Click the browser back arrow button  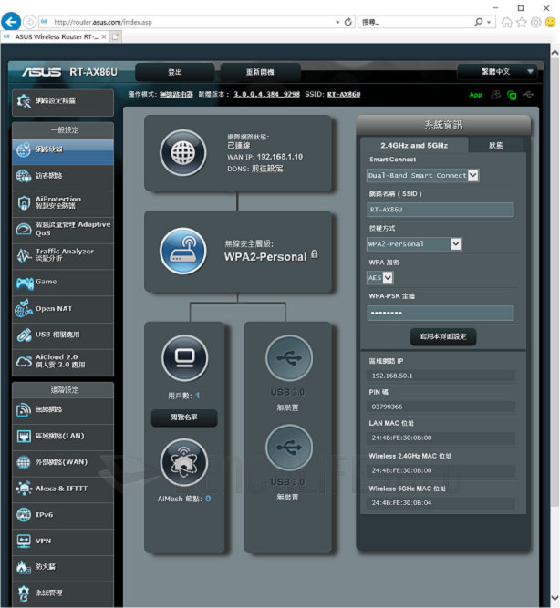[11, 22]
